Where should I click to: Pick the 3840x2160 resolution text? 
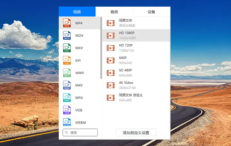tap(127, 88)
